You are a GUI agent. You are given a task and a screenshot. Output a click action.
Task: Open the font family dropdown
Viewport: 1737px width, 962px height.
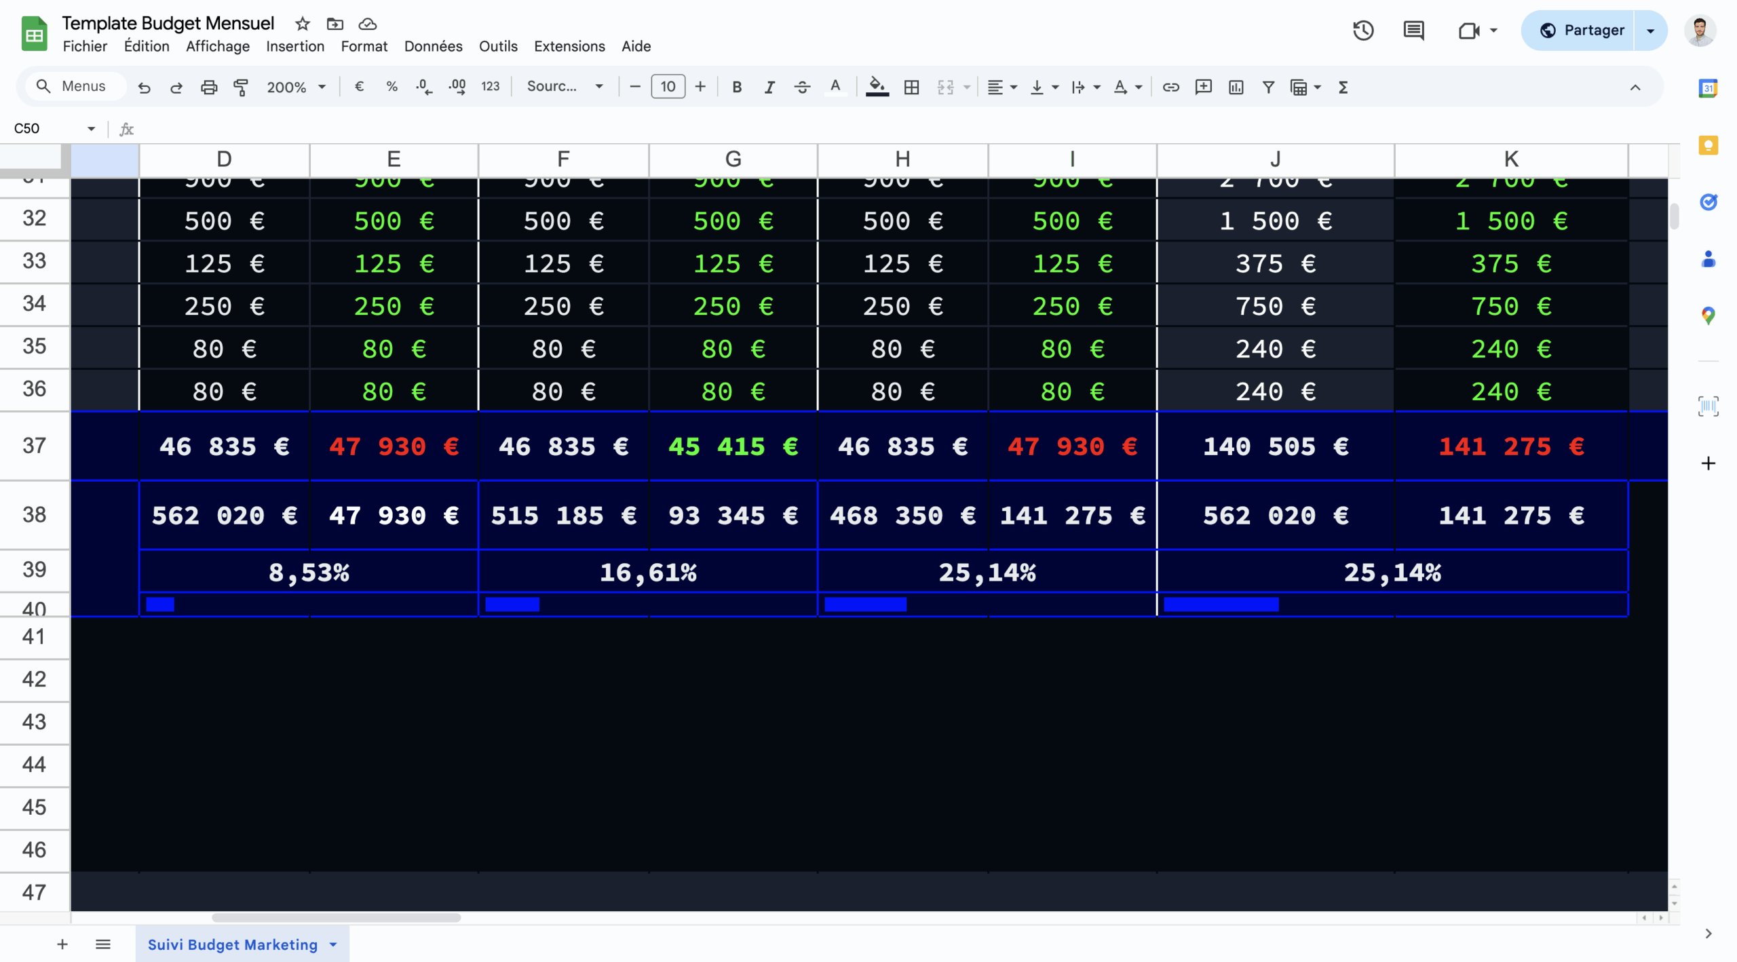point(565,87)
